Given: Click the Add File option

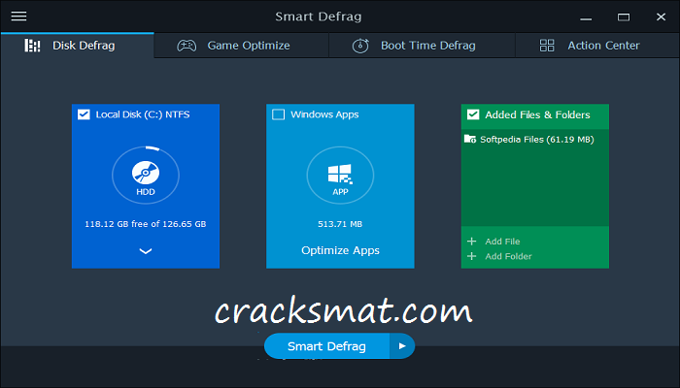Looking at the screenshot, I should click(502, 242).
